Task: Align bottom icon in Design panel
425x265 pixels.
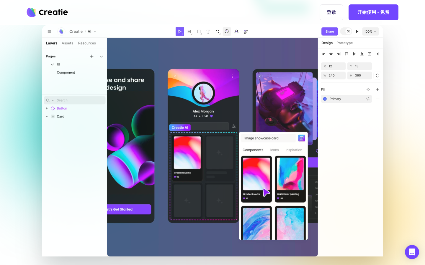Action: point(362,54)
